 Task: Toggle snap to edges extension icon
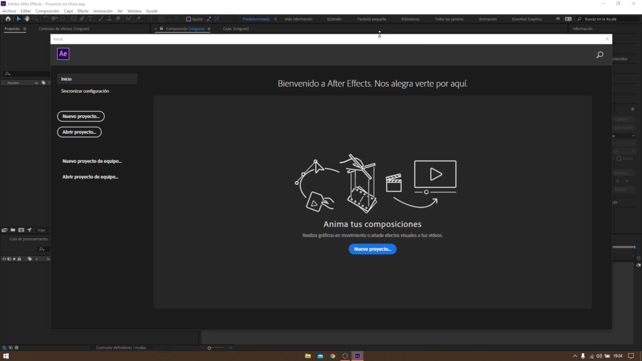[208, 19]
